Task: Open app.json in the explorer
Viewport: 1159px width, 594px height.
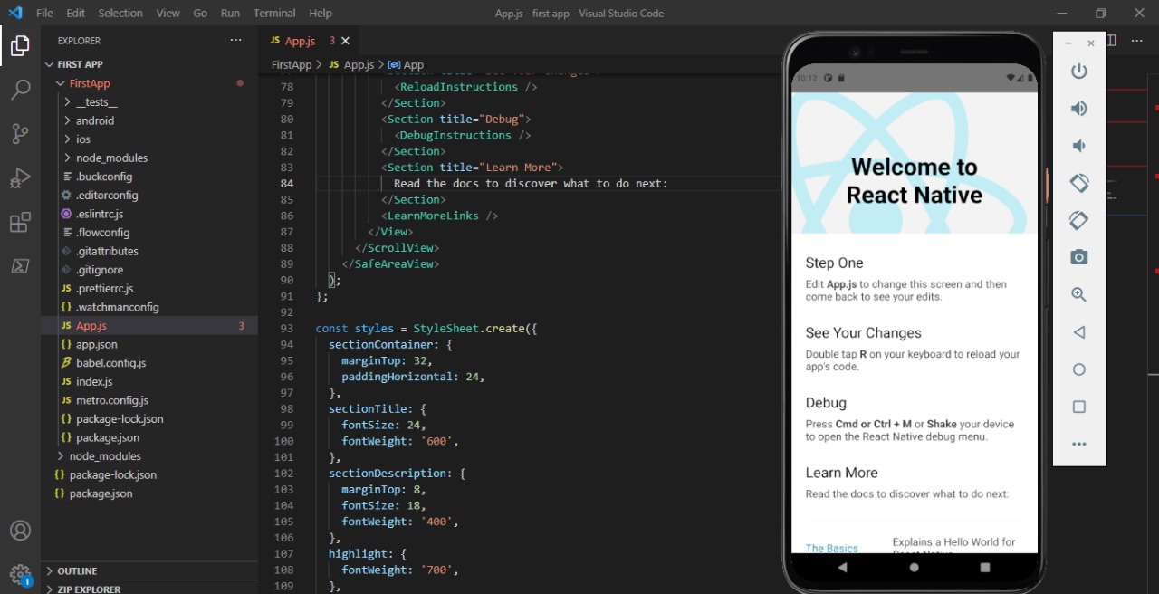Action: click(x=149, y=344)
